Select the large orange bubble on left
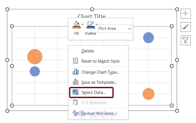Viewport: 196px width, 123px height. click(x=35, y=57)
